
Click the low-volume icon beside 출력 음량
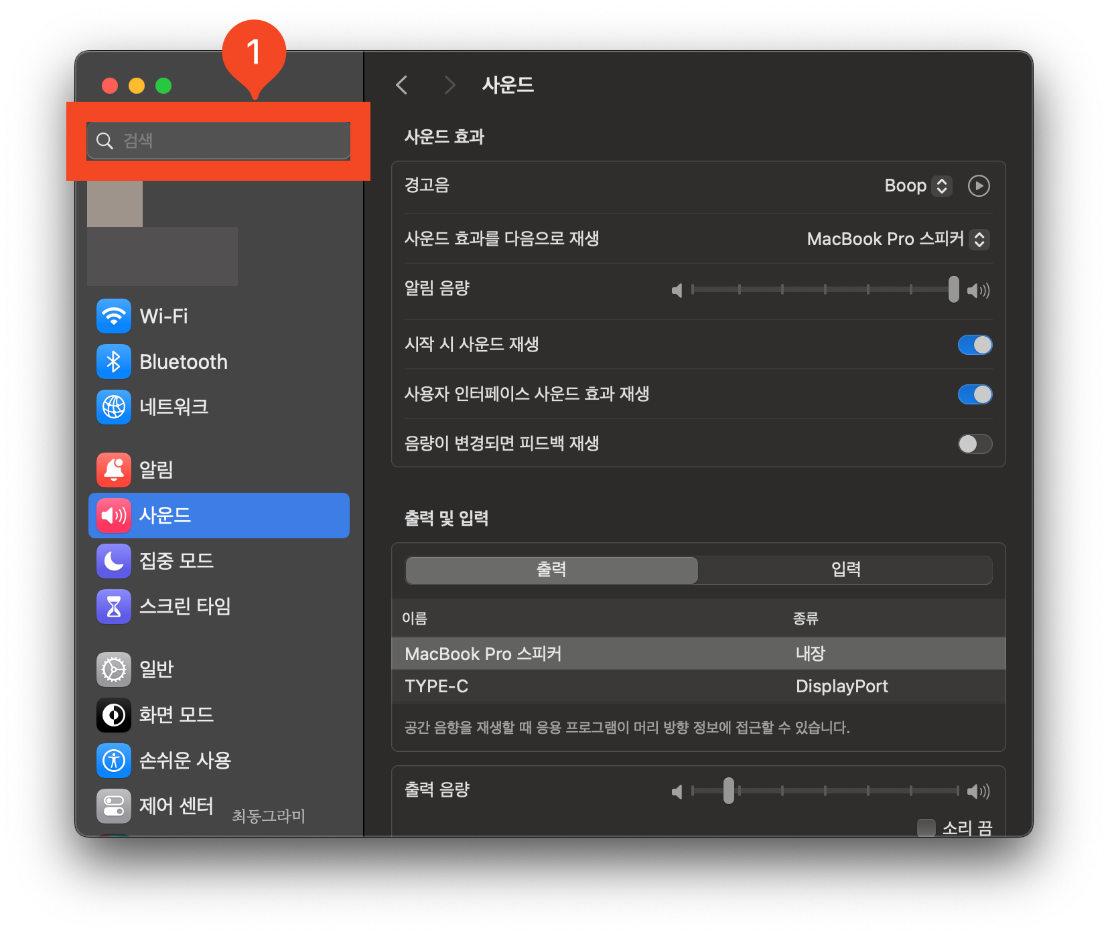[677, 791]
